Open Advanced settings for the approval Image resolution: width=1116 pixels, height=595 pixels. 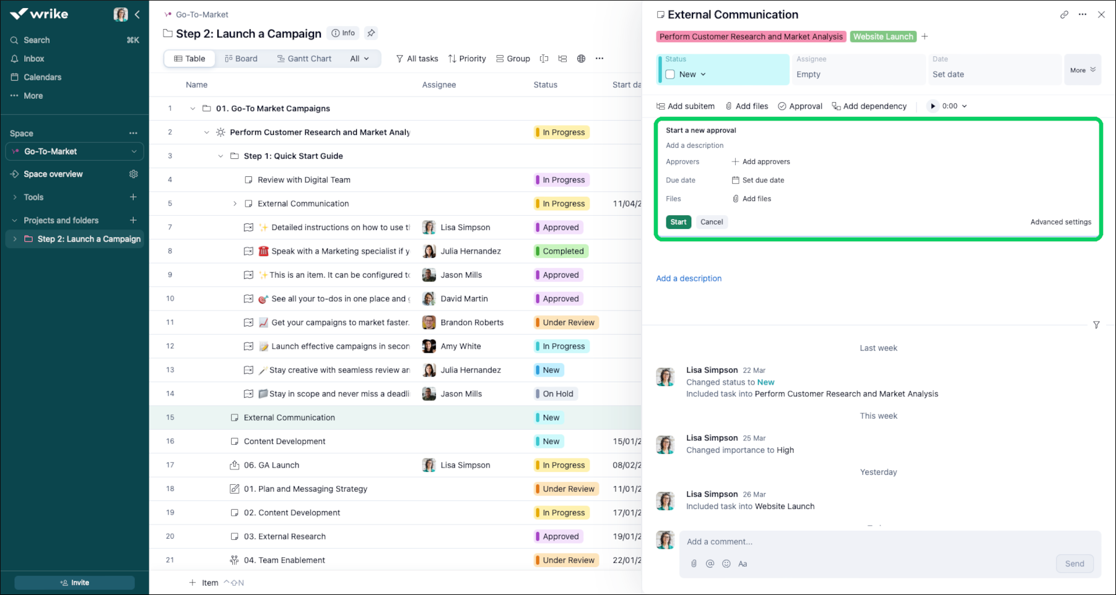click(x=1061, y=221)
